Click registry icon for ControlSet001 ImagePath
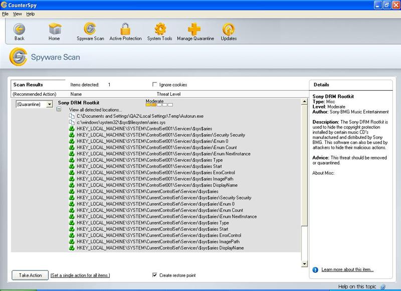This screenshot has width=401, height=291. pyautogui.click(x=72, y=179)
